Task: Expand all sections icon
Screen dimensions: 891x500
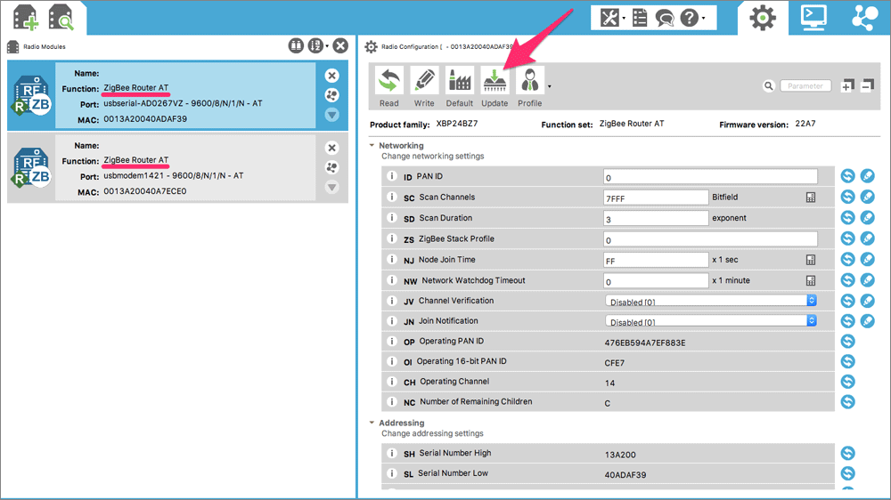Action: pos(847,85)
